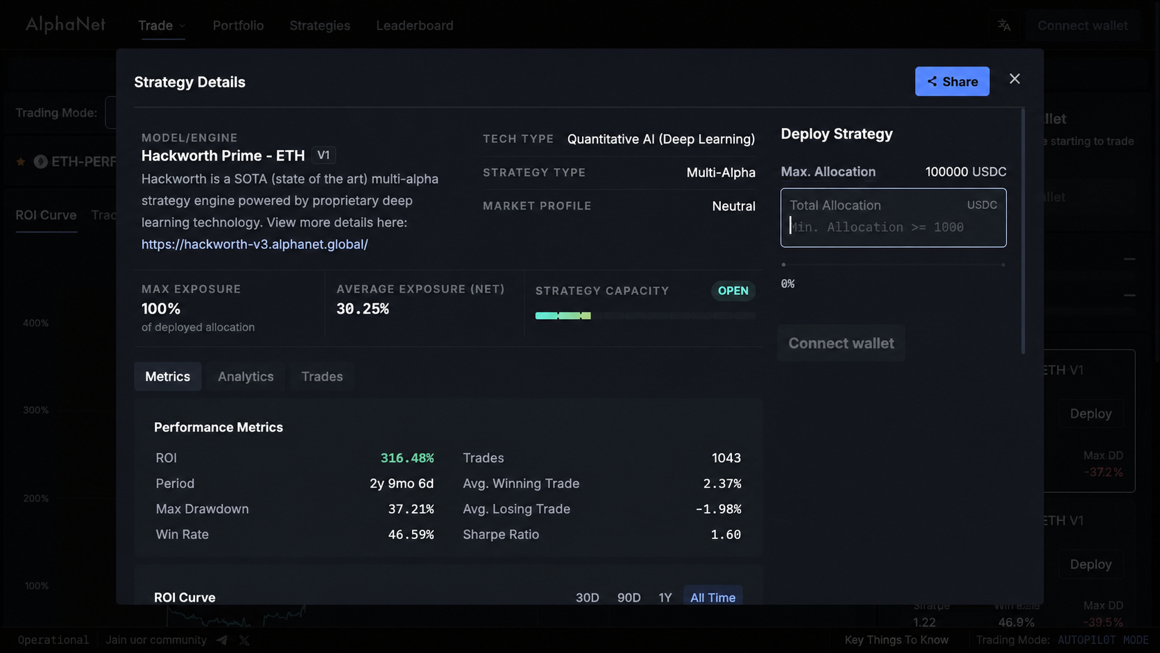
Task: Click the strategy capacity progress bar
Action: pyautogui.click(x=645, y=316)
